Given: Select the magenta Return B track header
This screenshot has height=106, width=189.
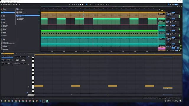Looking at the screenshot, I should 162,49.
